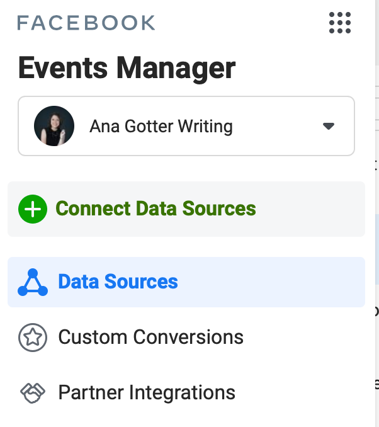Expand the account dropdown arrow

coord(328,126)
